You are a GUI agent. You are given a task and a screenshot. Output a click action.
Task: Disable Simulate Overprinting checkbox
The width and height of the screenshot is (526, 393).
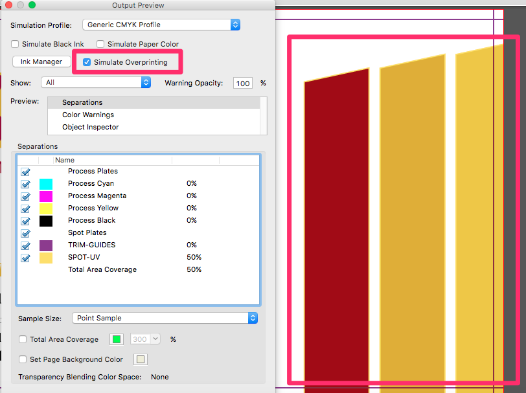(87, 63)
